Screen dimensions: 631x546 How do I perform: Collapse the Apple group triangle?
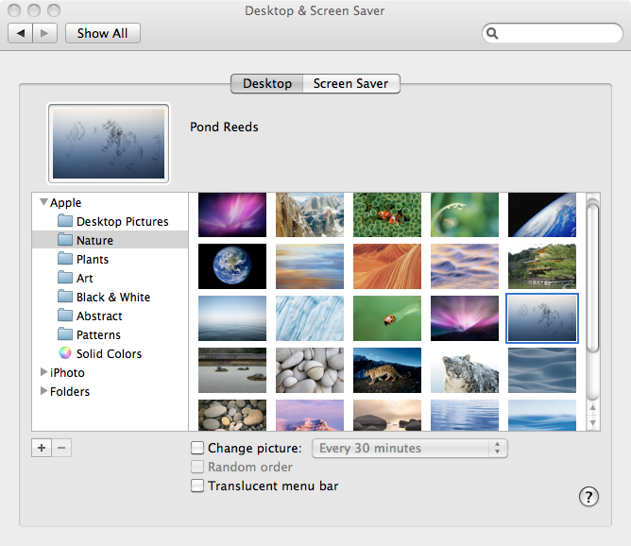pos(43,201)
